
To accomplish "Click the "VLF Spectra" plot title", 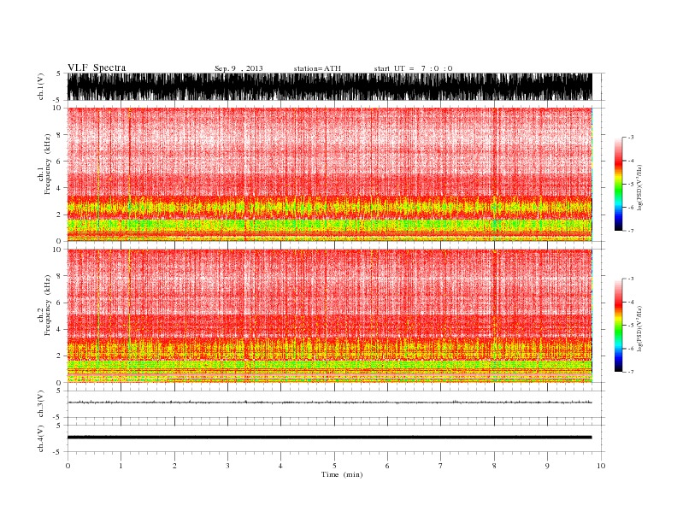I will coord(97,68).
